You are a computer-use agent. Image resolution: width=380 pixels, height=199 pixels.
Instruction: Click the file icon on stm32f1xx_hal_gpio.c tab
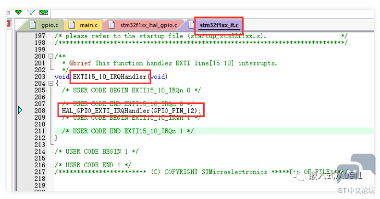[112, 25]
